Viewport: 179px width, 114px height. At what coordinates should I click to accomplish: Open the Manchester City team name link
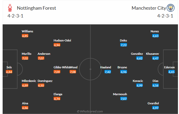click(149, 8)
